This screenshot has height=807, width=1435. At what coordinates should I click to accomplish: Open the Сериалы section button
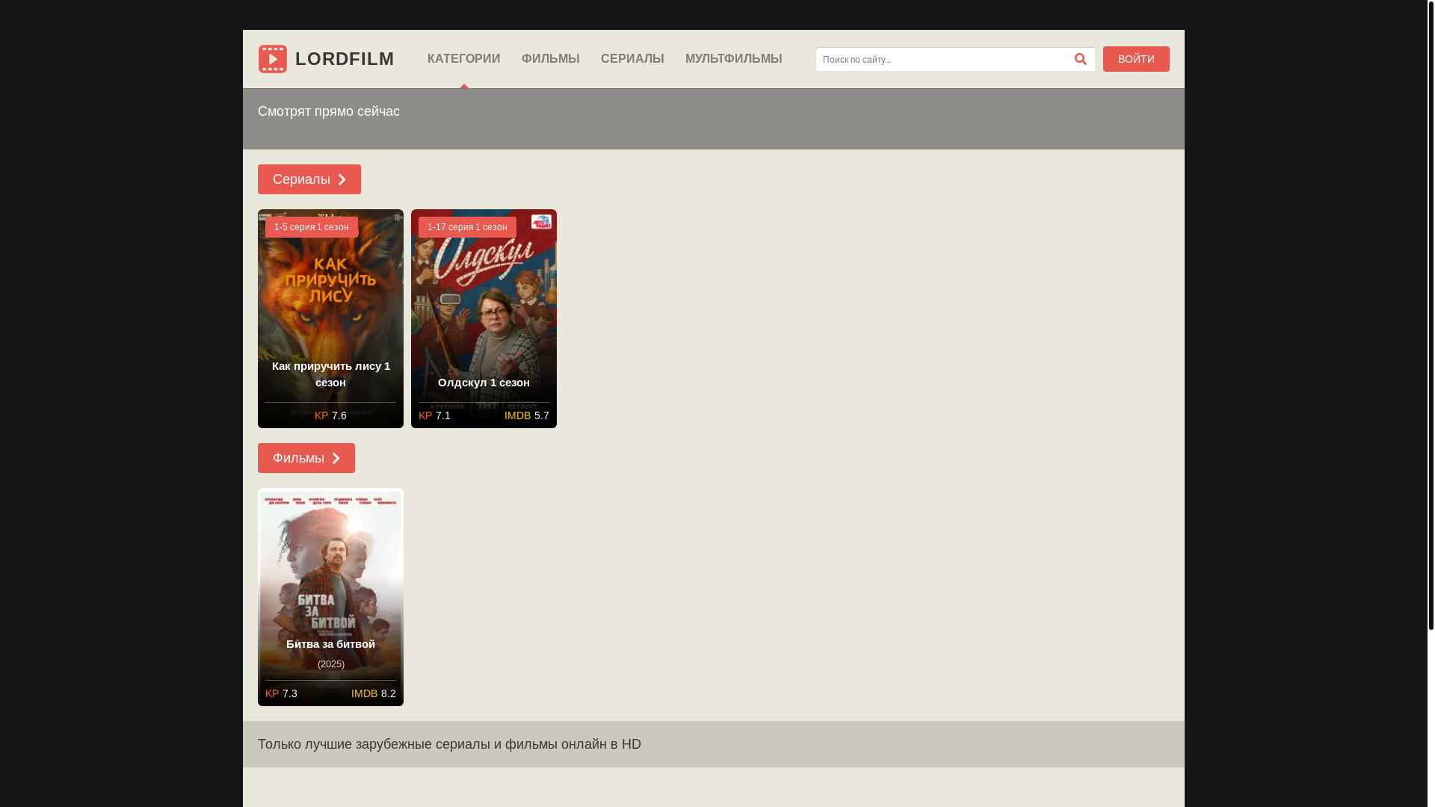(x=309, y=179)
